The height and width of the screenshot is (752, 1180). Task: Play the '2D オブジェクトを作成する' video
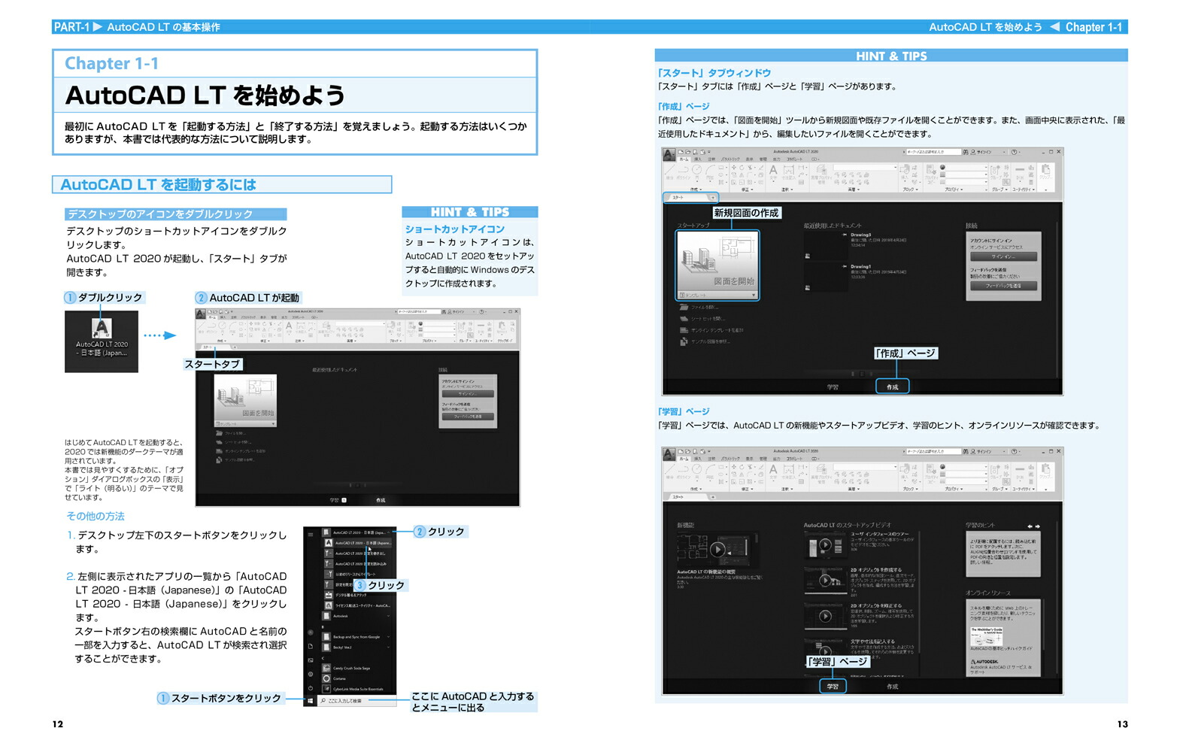(x=825, y=581)
